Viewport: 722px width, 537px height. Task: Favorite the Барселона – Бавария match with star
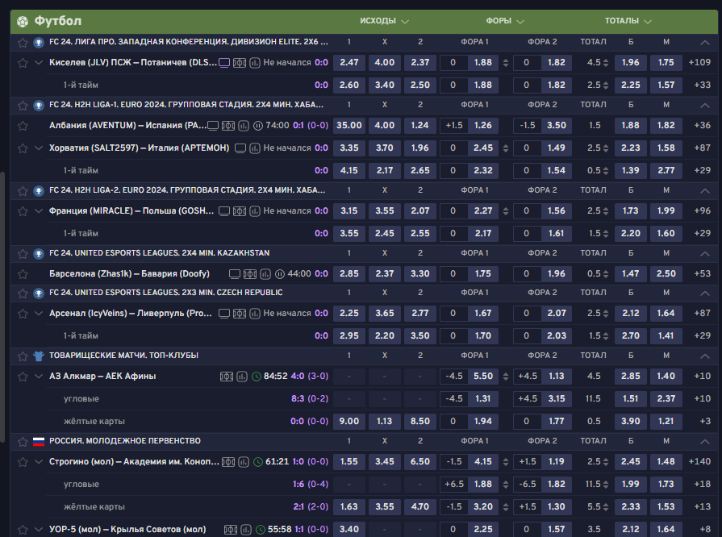click(23, 273)
